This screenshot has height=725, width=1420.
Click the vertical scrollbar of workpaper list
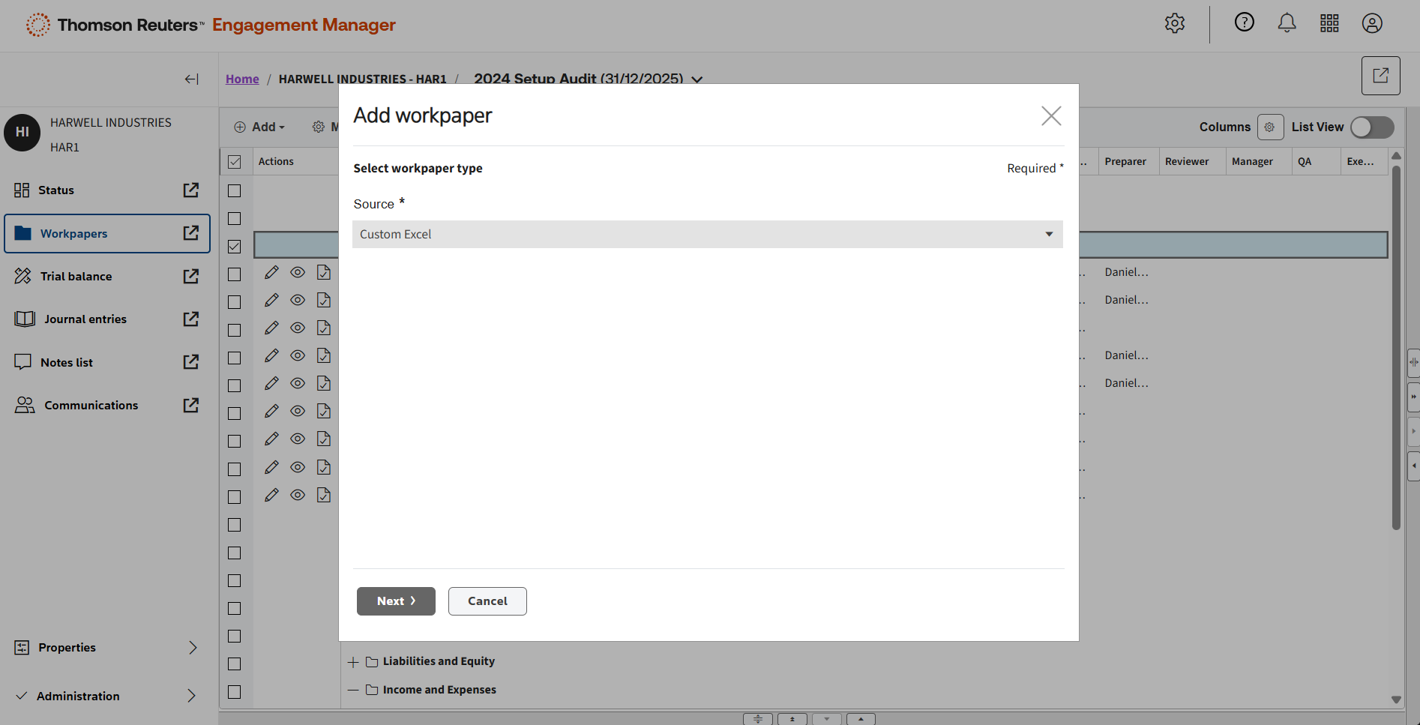click(1395, 345)
